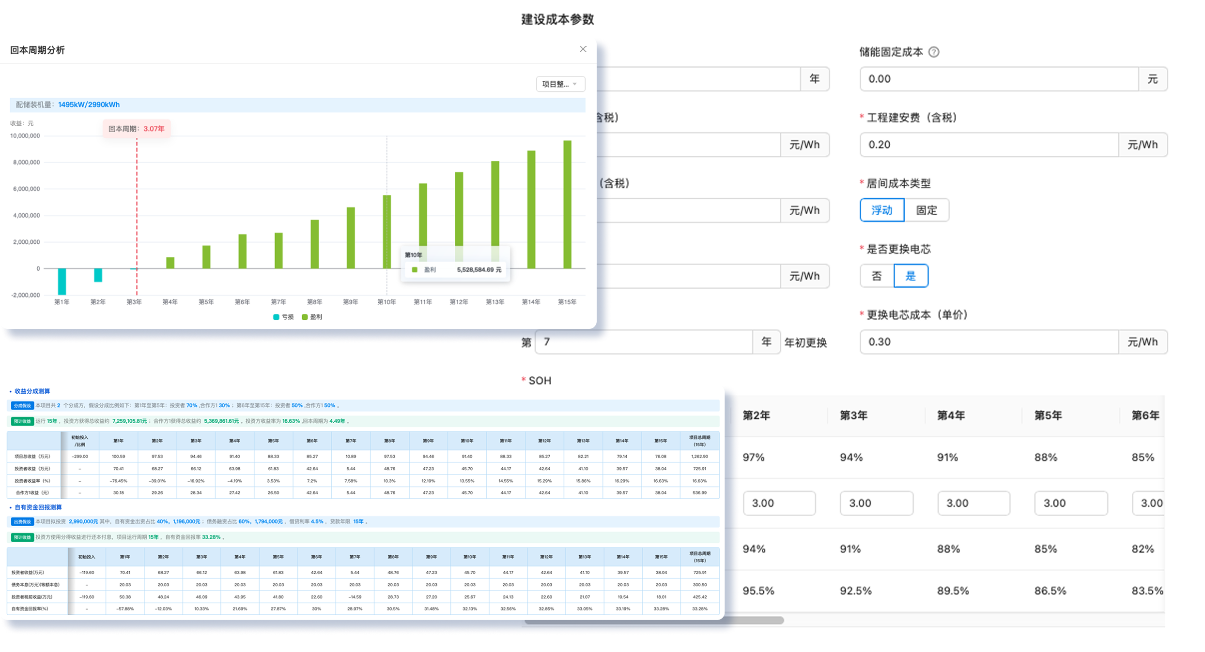Viewport: 1205px width, 652px height.
Task: Toggle the 盈利 legend marker
Action: click(x=305, y=317)
